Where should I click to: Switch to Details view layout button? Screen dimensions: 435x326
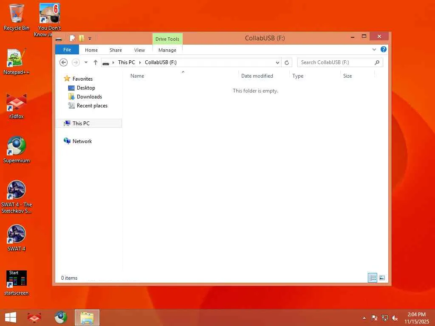pyautogui.click(x=373, y=278)
